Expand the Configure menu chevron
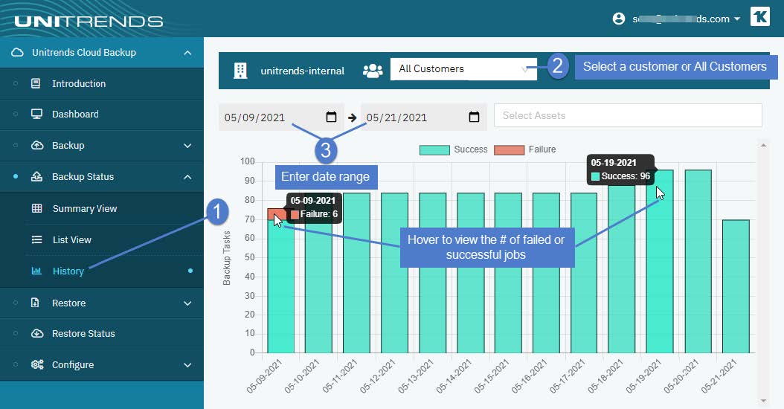Screen dimensions: 784x409 click(x=187, y=365)
